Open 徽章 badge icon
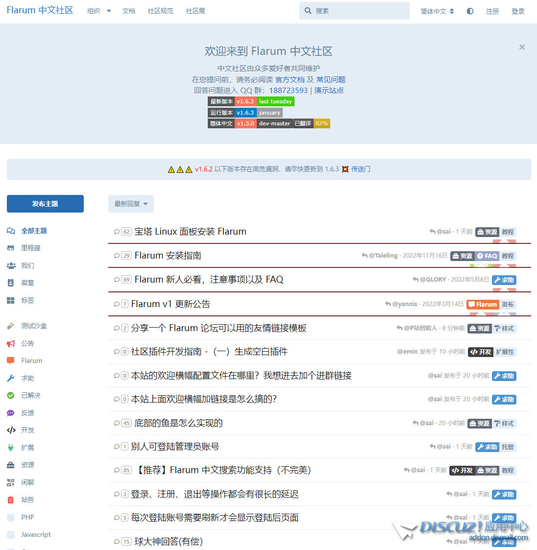Image resolution: width=537 pixels, height=550 pixels. tap(11, 283)
